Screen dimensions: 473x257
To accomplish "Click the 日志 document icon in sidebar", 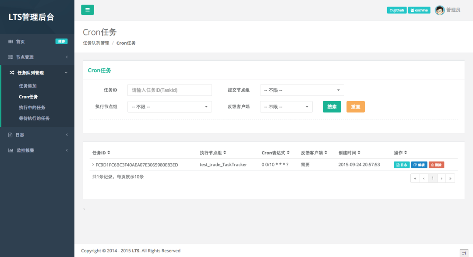I will tap(10, 135).
